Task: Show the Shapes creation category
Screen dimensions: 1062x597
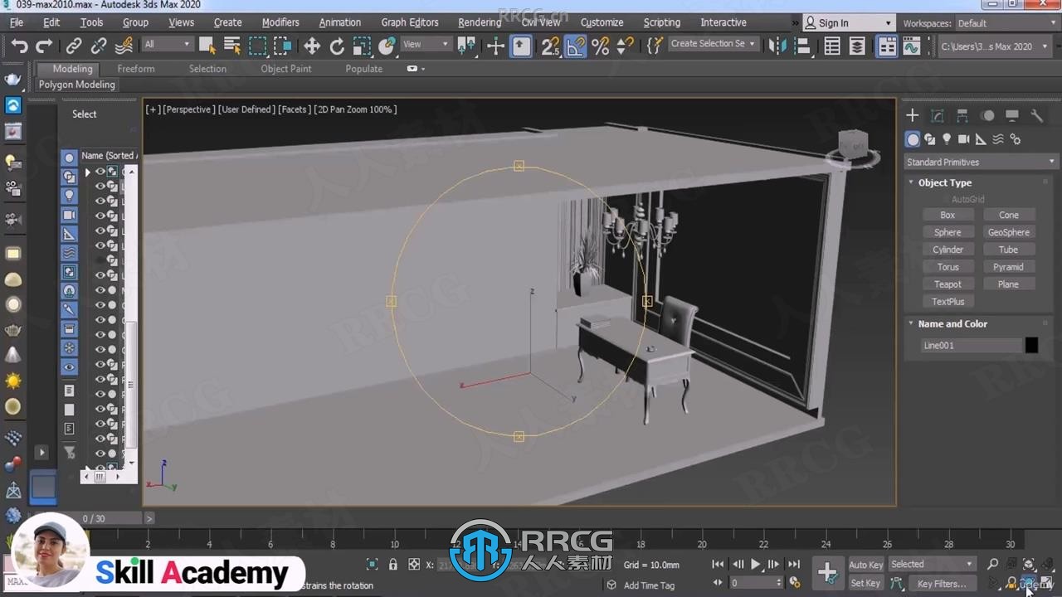Action: pos(929,139)
